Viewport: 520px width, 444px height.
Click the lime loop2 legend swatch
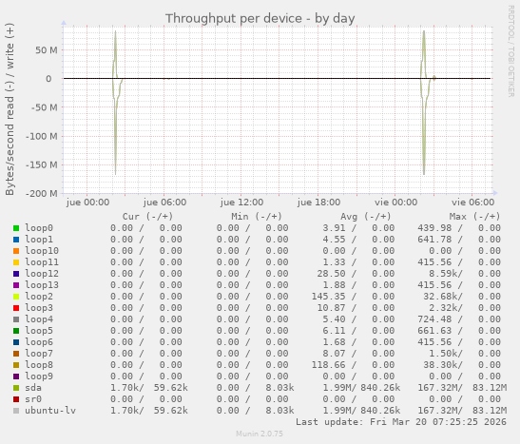coord(16,297)
